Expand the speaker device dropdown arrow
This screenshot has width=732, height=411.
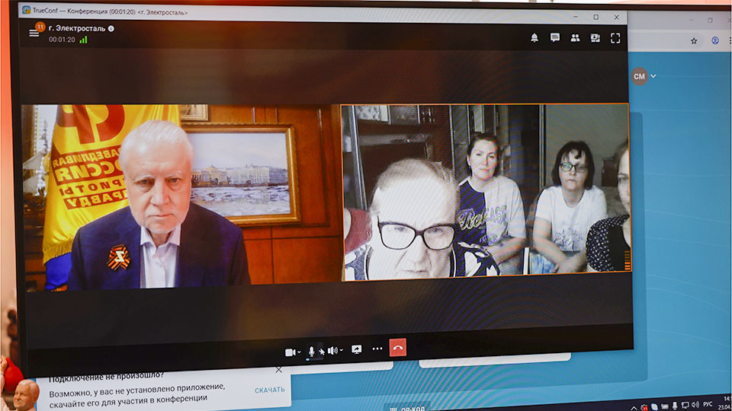click(x=341, y=350)
